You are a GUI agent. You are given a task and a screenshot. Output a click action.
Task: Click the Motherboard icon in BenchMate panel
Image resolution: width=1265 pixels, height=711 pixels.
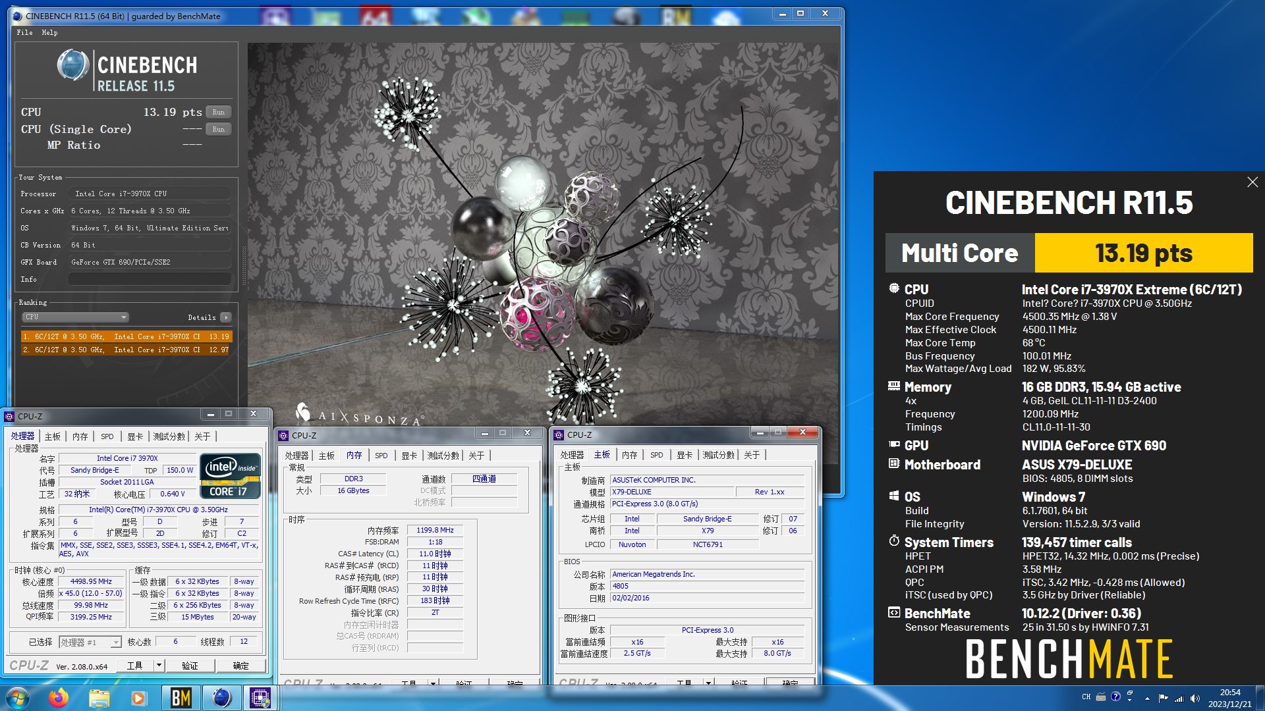click(894, 463)
